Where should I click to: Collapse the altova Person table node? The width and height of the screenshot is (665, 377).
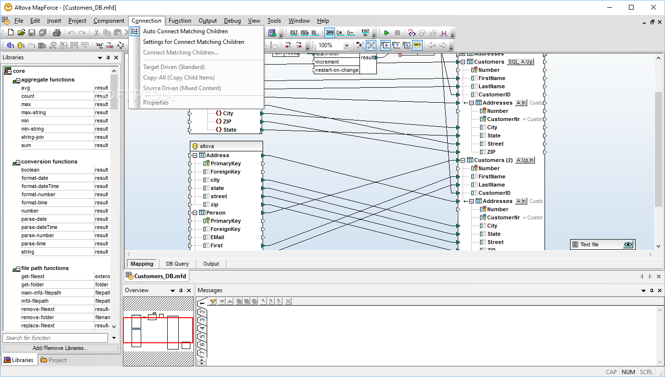[195, 213]
